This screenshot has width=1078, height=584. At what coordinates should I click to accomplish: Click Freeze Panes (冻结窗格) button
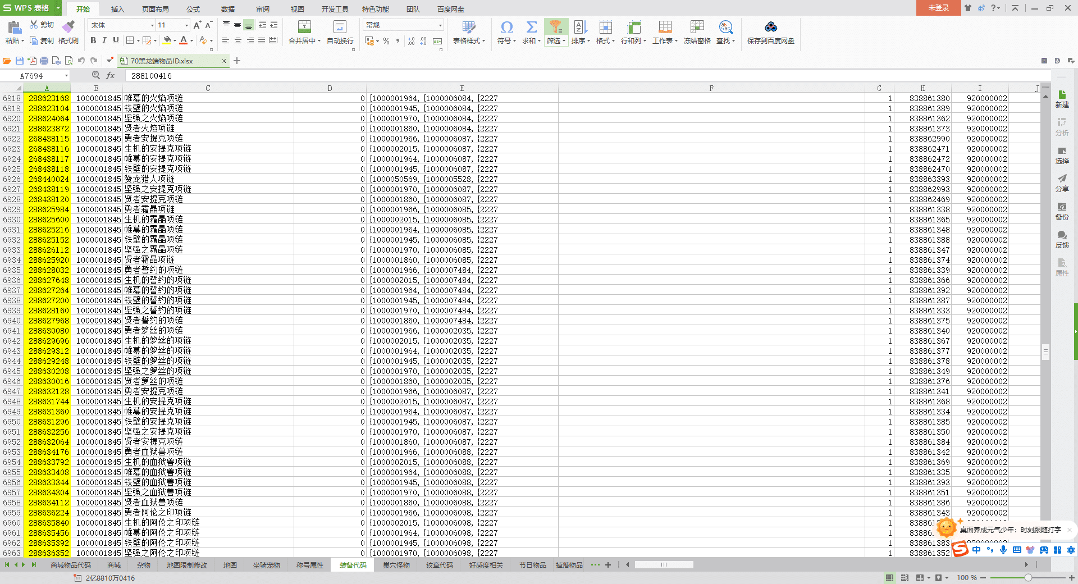click(x=697, y=32)
